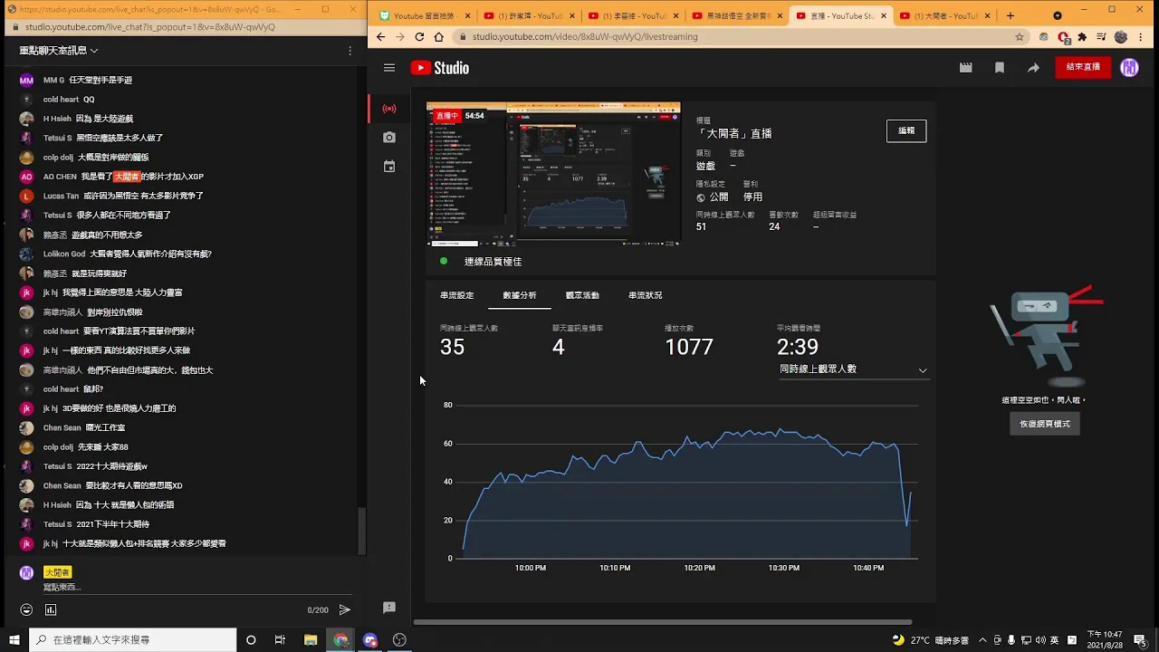Click the send message arrow in chat
The image size is (1159, 652).
(344, 610)
